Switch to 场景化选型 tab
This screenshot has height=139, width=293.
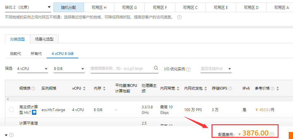44,39
